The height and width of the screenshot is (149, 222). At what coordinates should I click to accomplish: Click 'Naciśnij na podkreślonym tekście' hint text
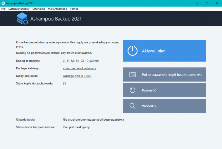pos(54,53)
